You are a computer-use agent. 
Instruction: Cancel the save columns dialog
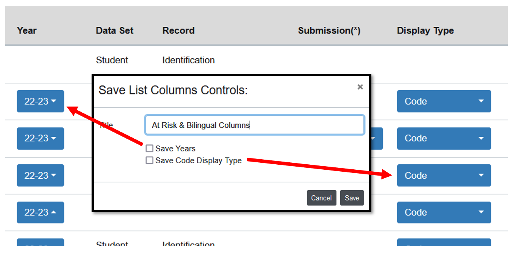(x=321, y=198)
